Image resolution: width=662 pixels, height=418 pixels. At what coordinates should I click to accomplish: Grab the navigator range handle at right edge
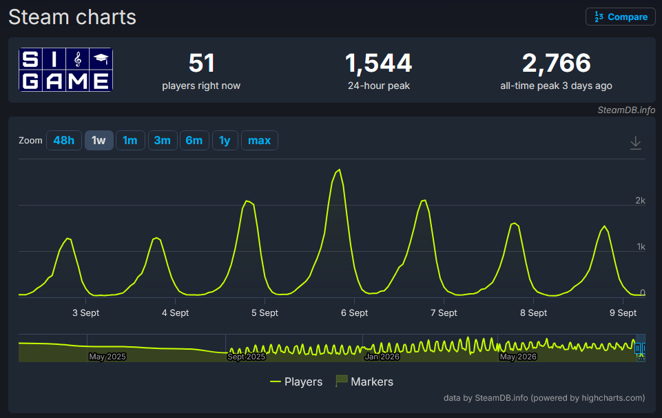tap(644, 348)
